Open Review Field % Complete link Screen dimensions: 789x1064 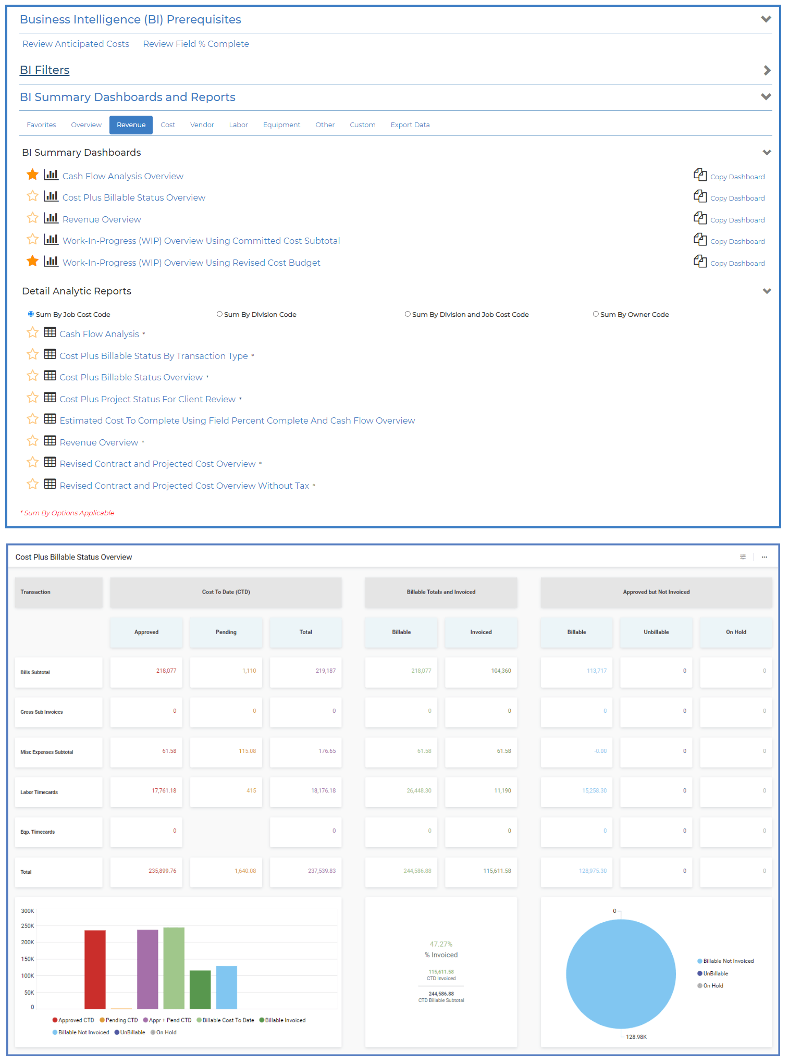point(196,44)
